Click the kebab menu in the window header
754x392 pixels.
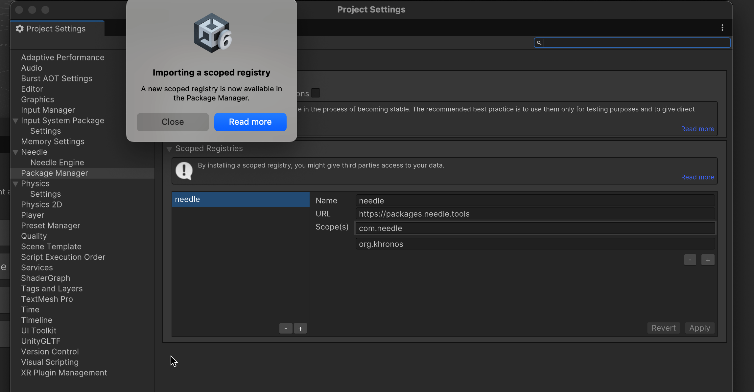pyautogui.click(x=722, y=28)
